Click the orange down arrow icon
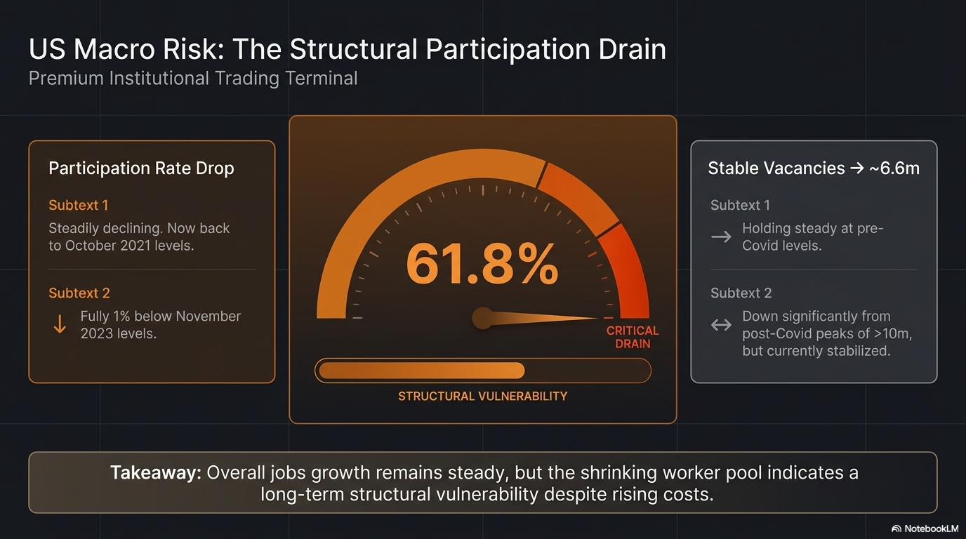 60,324
